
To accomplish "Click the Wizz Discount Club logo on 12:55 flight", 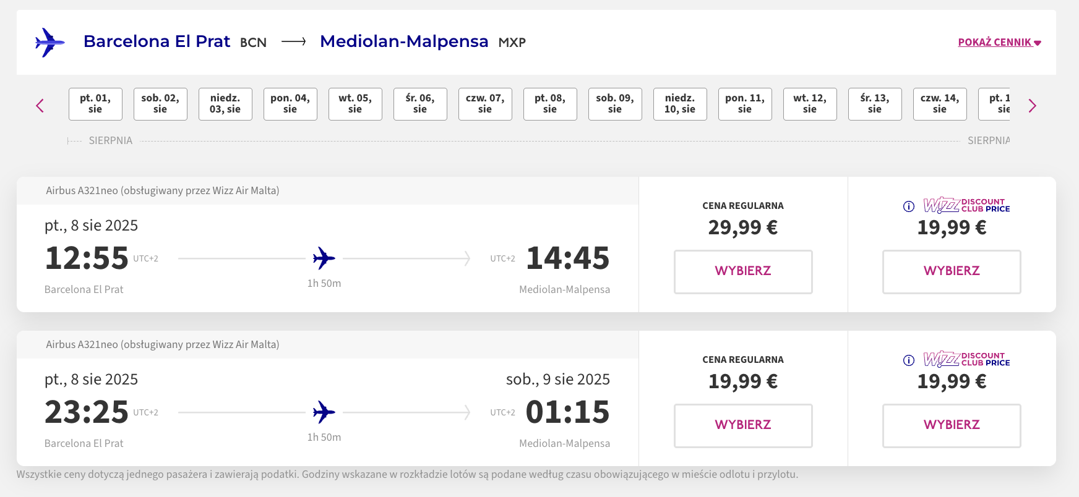I will click(x=966, y=205).
